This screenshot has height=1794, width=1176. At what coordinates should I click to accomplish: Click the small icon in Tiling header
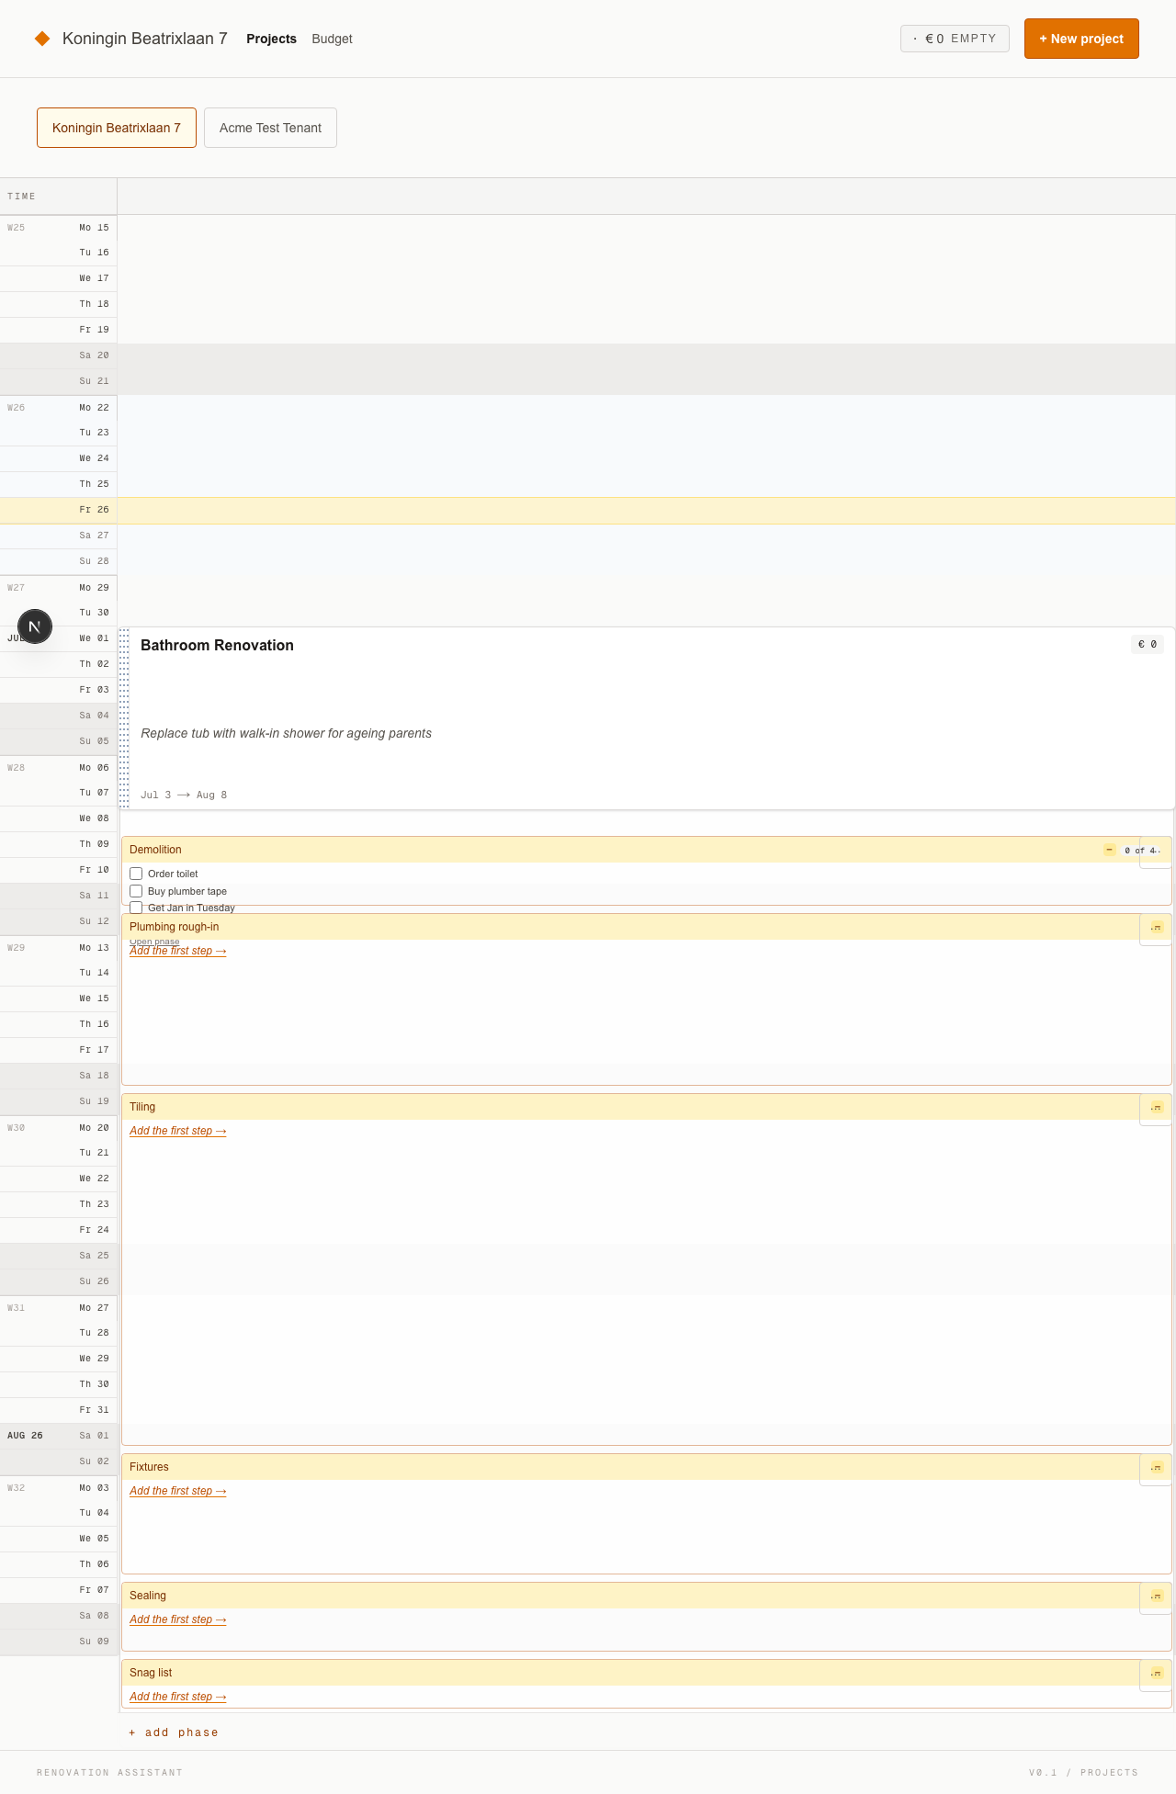[1157, 1107]
